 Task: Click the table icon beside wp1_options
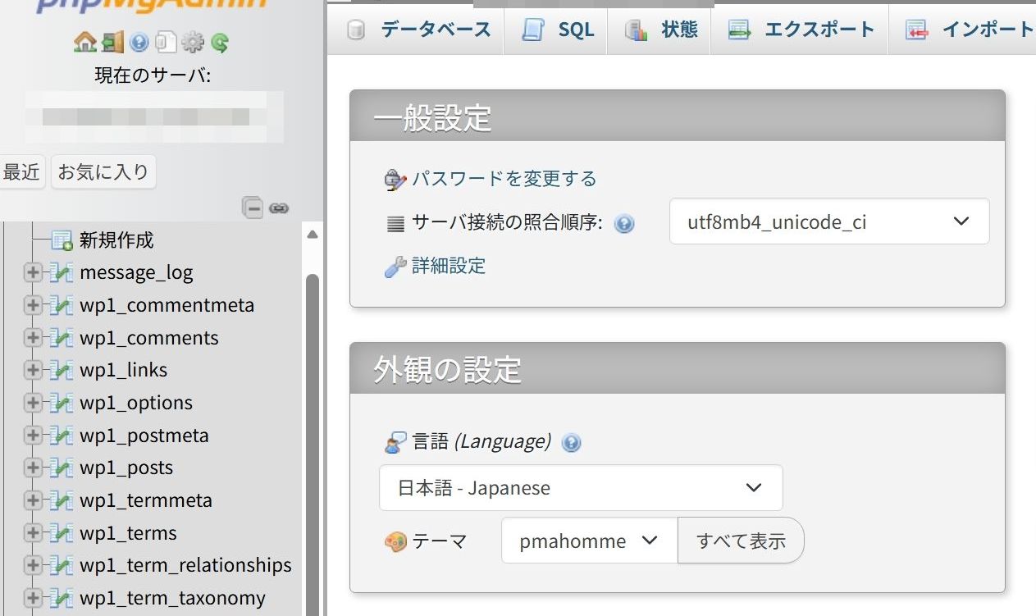tap(62, 403)
